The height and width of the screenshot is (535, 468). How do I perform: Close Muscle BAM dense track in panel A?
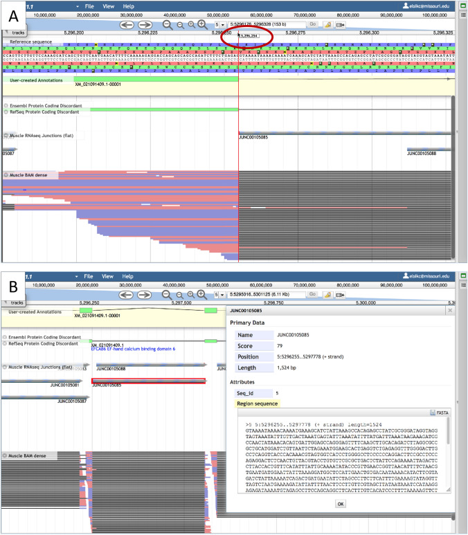pyautogui.click(x=6, y=175)
